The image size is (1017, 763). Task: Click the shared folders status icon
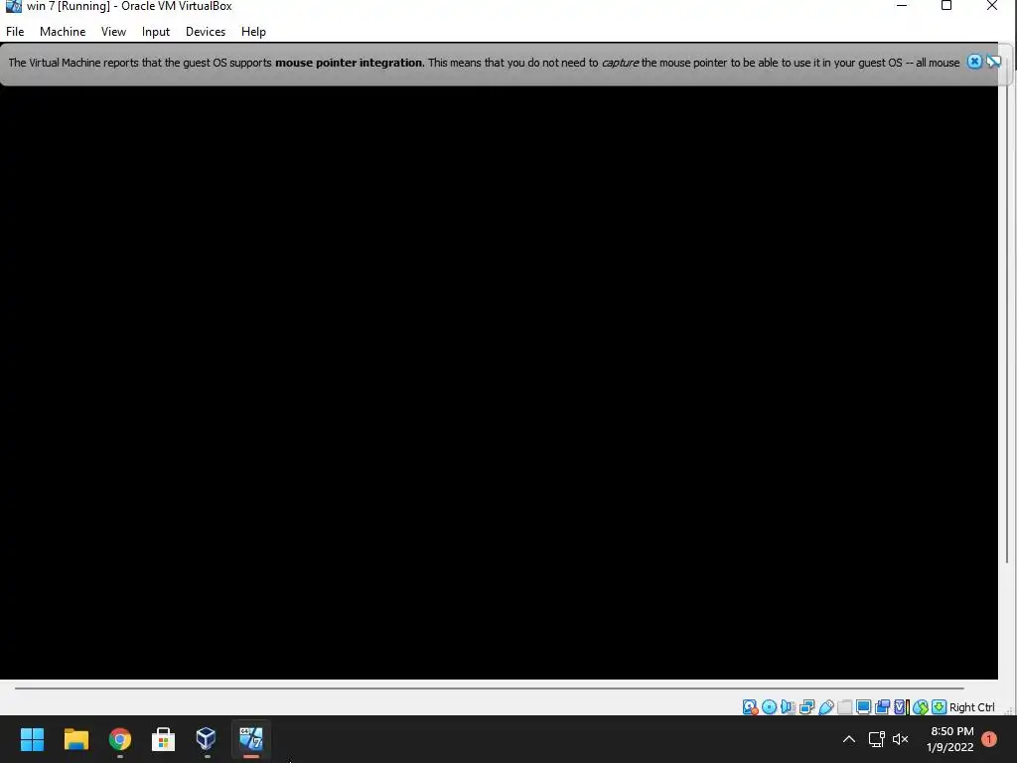click(x=844, y=707)
